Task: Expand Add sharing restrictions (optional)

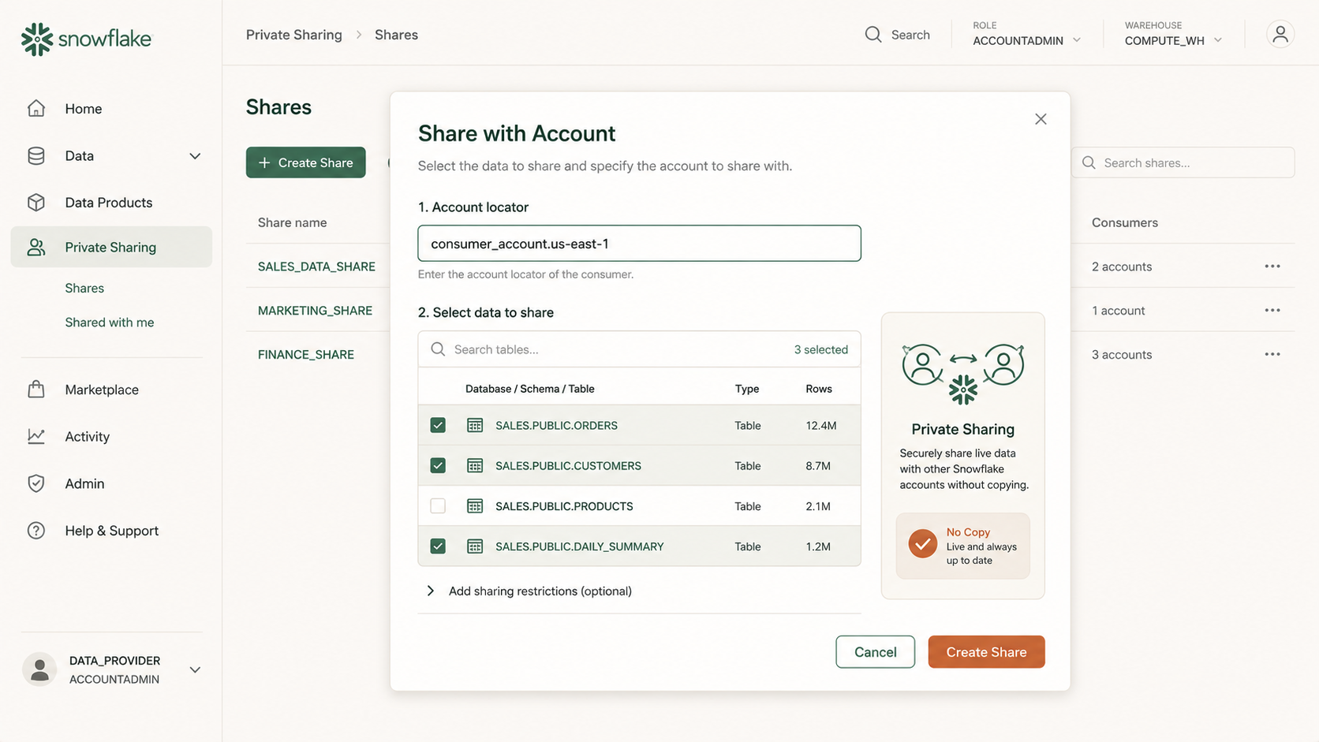Action: tap(529, 591)
